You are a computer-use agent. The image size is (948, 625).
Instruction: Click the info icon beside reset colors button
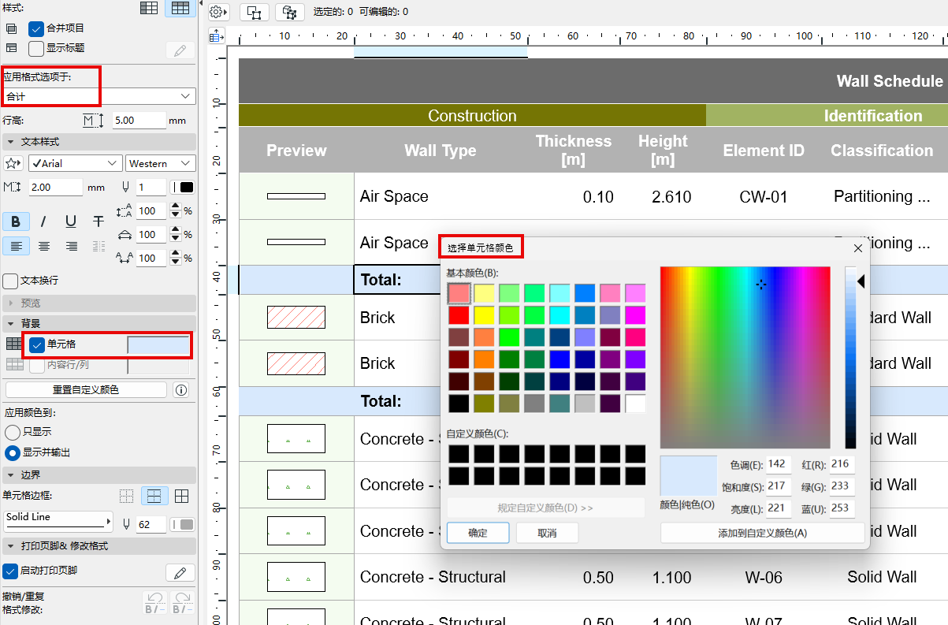(181, 390)
